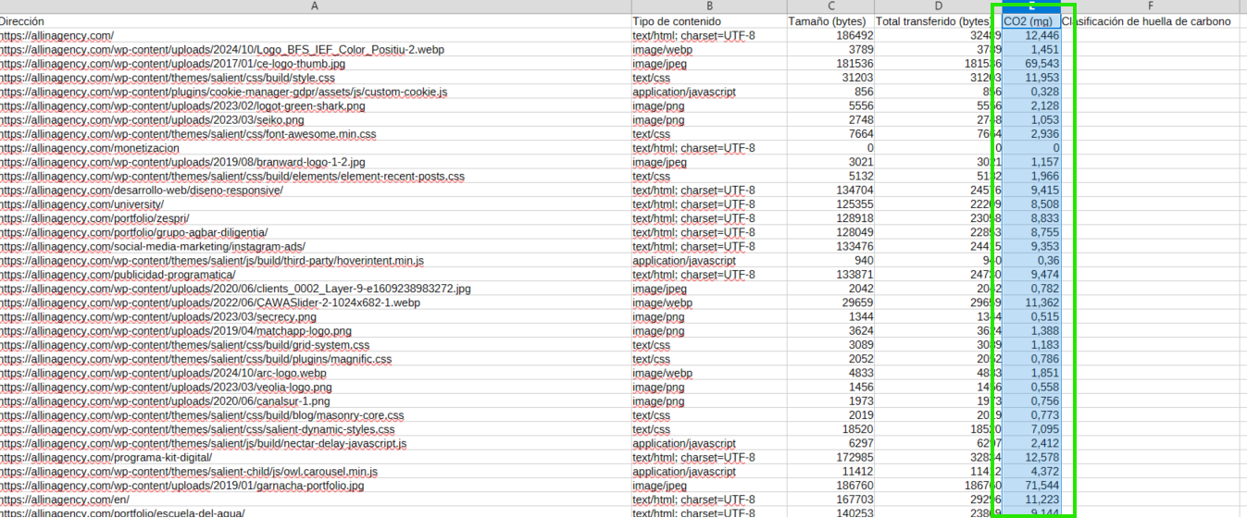The image size is (1247, 518).
Task: Click the publicidad-programatica link
Action: point(118,275)
